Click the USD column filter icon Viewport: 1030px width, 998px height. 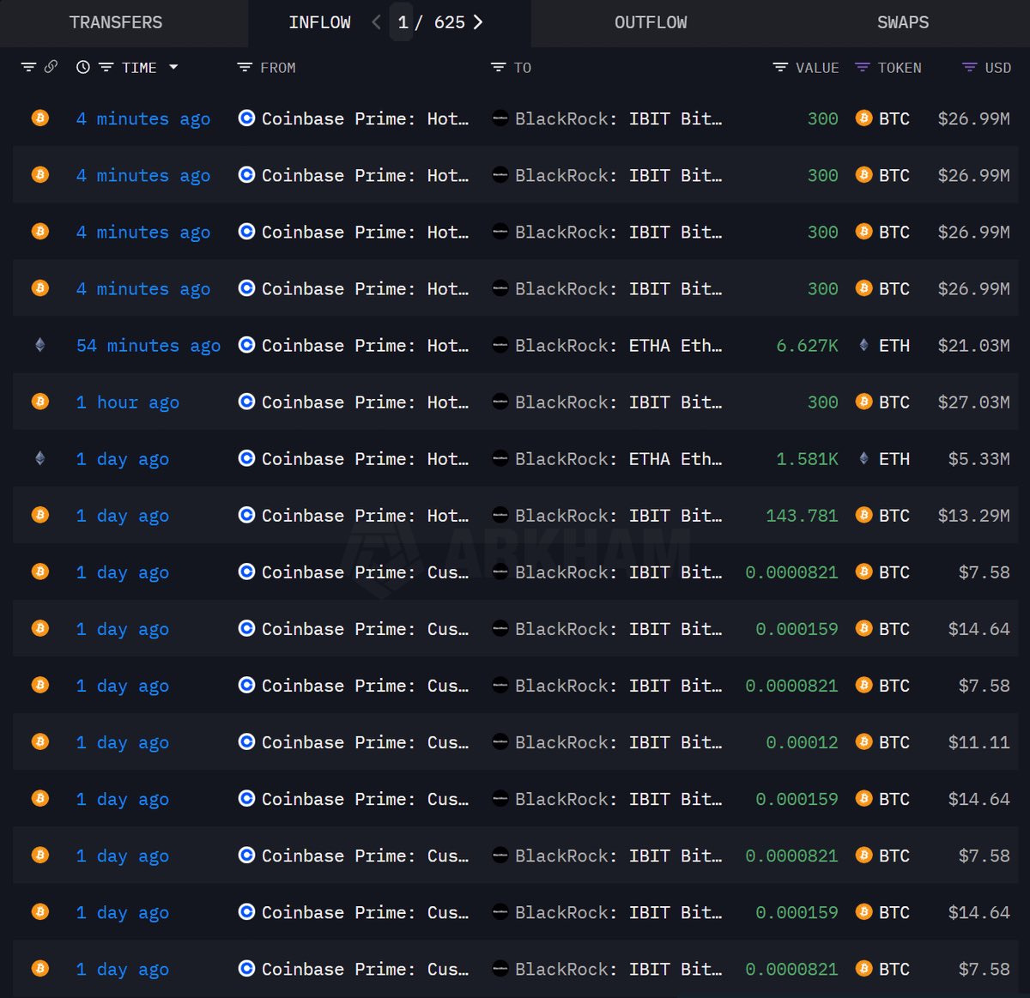969,67
